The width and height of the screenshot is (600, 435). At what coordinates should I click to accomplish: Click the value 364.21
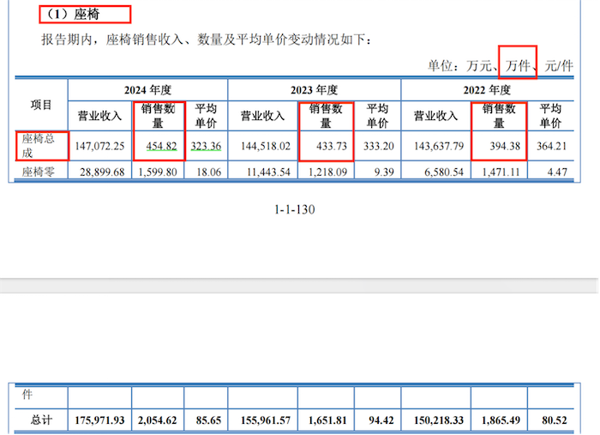pos(551,146)
